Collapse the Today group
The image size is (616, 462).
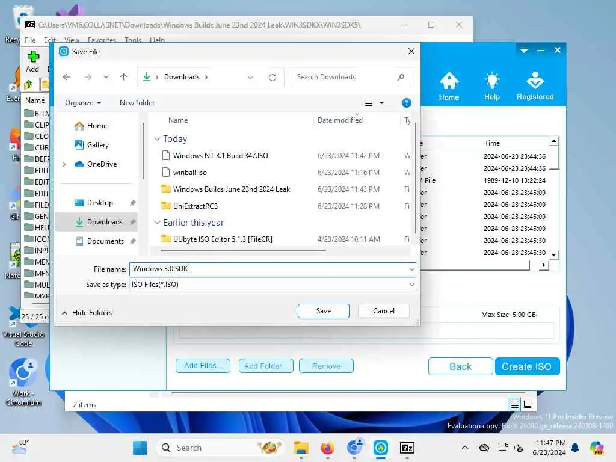157,139
